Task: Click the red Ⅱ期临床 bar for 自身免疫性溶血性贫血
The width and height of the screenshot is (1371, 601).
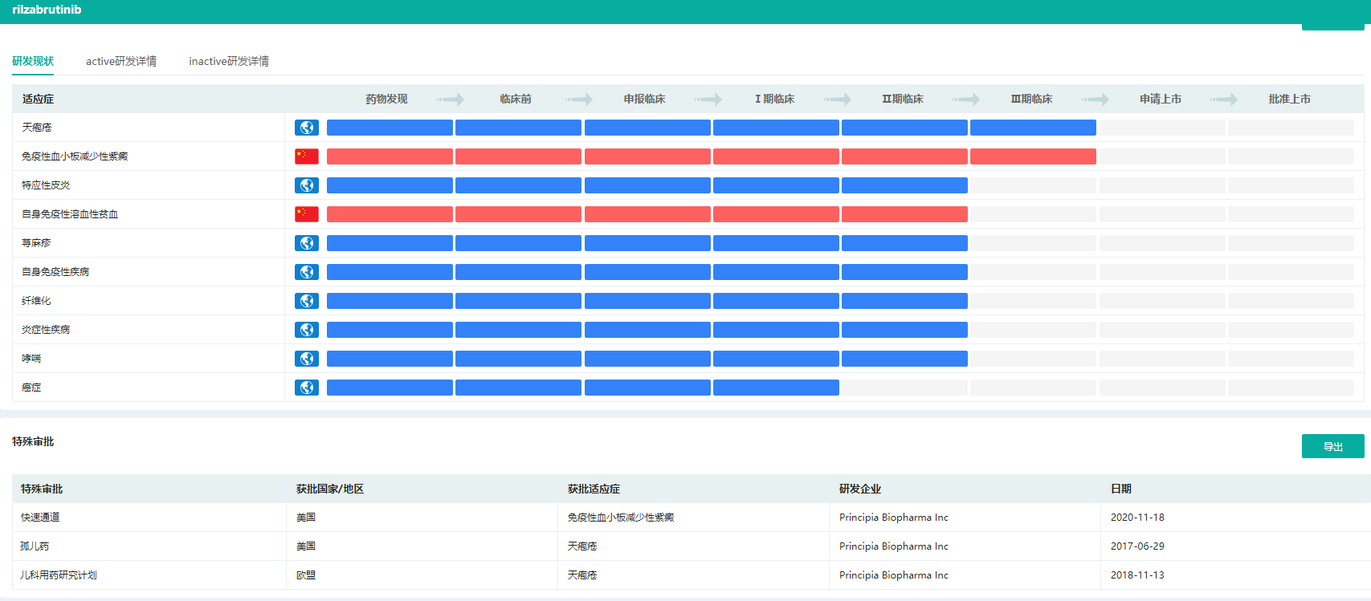Action: (904, 214)
